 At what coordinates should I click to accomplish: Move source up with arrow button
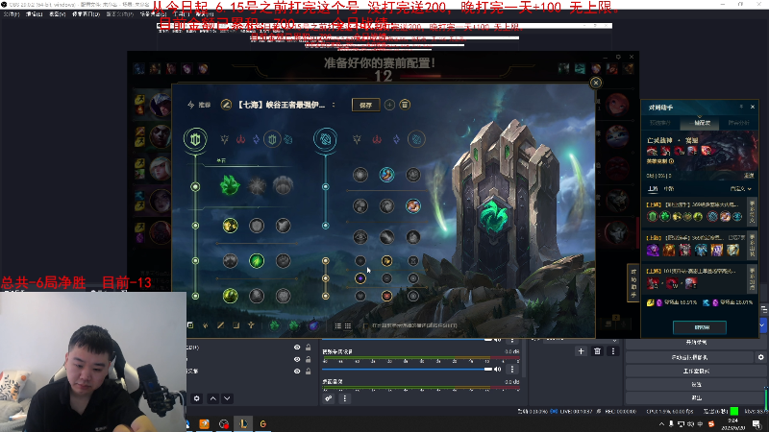(213, 398)
